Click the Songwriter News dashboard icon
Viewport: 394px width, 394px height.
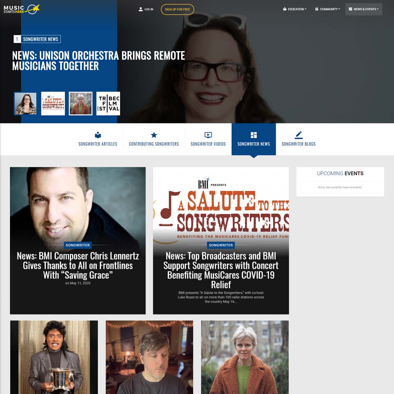254,135
